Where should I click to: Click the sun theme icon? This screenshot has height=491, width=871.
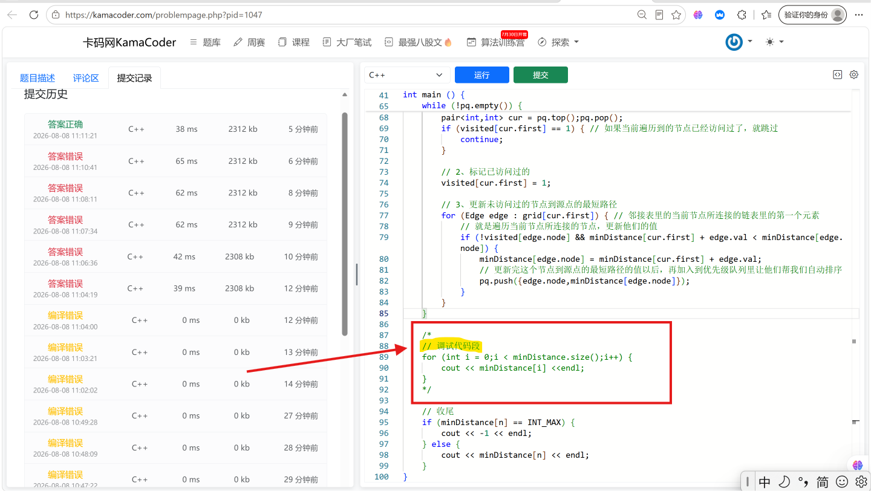click(x=770, y=42)
